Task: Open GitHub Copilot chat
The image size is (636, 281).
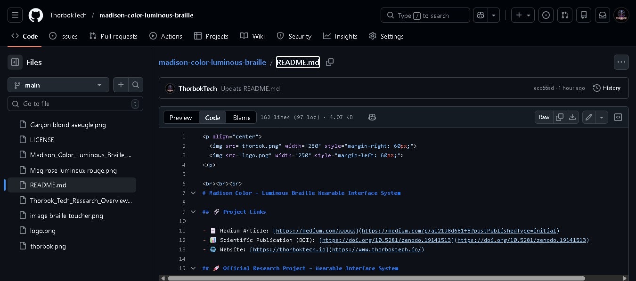Action: click(481, 15)
